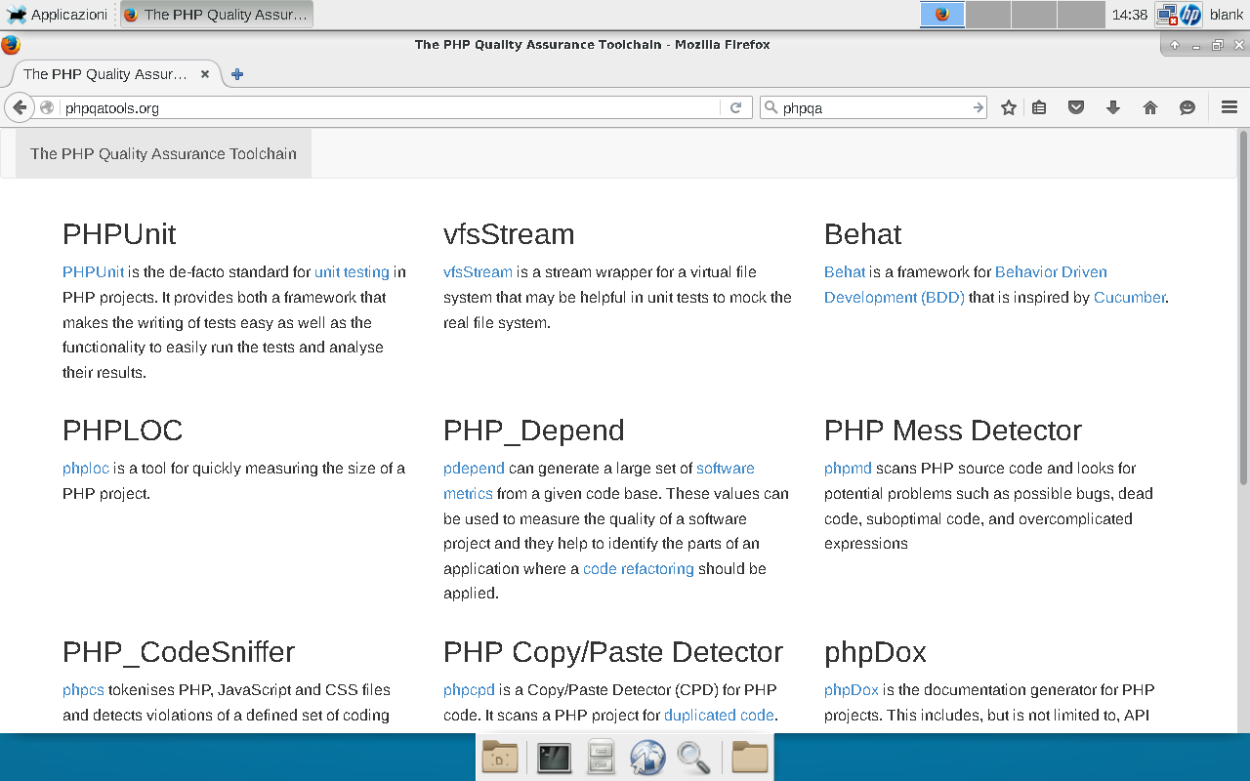Open the Applicazioni menu
The height and width of the screenshot is (781, 1250).
pyautogui.click(x=57, y=15)
